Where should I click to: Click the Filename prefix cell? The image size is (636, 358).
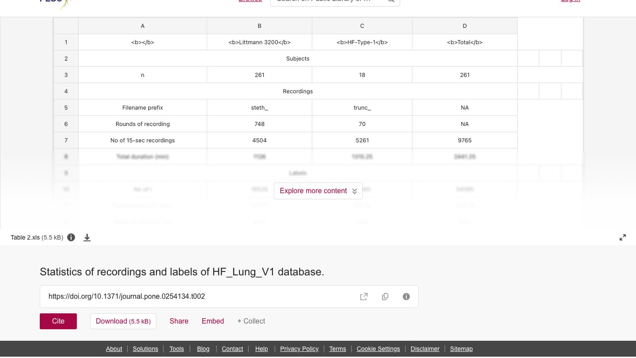coord(143,108)
